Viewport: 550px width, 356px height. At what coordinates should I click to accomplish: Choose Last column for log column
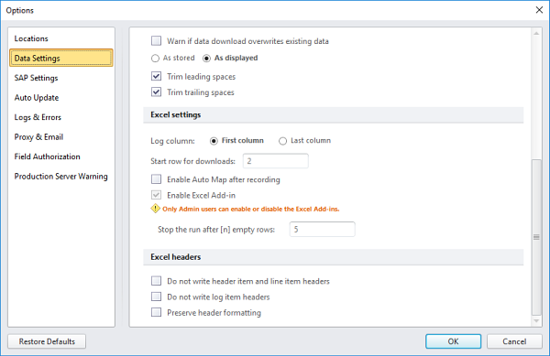pyautogui.click(x=282, y=141)
